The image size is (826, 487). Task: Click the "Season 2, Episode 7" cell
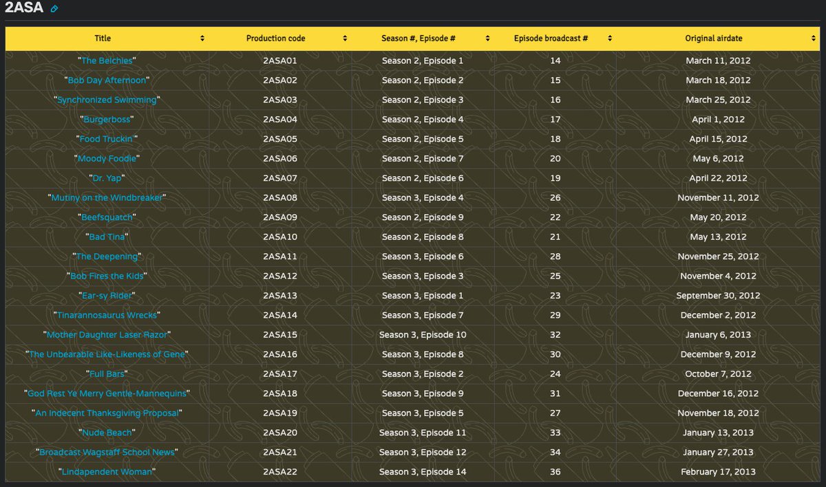423,159
